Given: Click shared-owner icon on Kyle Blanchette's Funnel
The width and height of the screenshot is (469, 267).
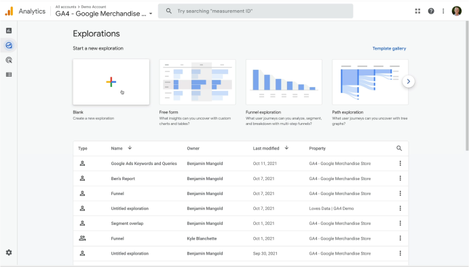Looking at the screenshot, I should (82, 238).
